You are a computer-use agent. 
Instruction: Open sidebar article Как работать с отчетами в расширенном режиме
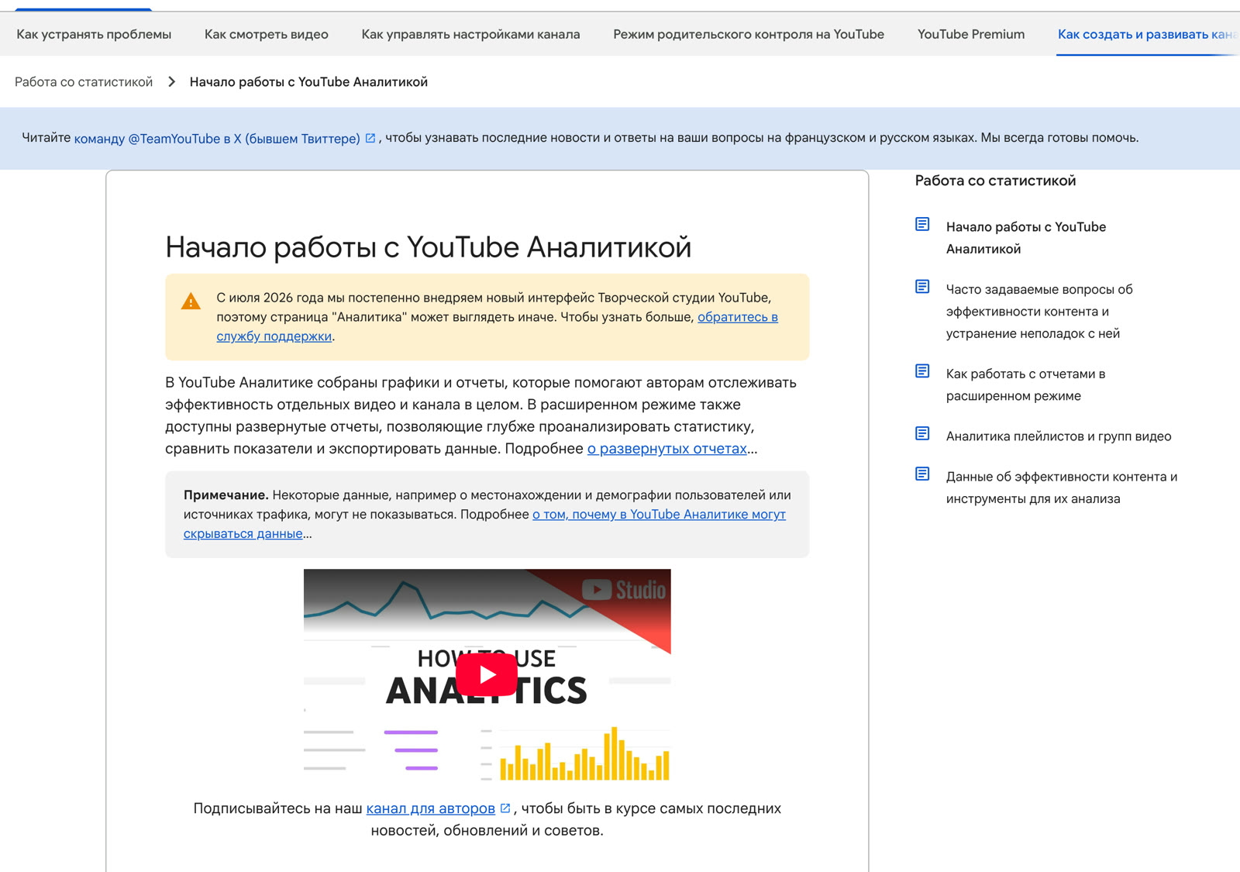click(x=1025, y=385)
